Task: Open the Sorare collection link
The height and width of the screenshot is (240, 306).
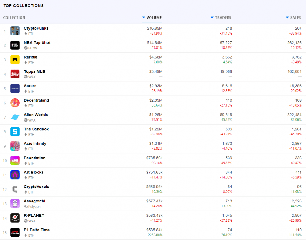Action: coord(30,86)
